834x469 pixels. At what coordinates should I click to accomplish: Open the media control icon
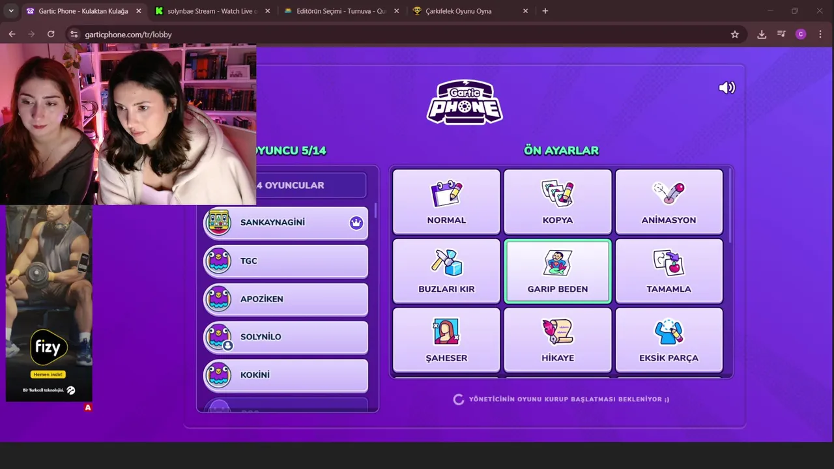pyautogui.click(x=781, y=35)
